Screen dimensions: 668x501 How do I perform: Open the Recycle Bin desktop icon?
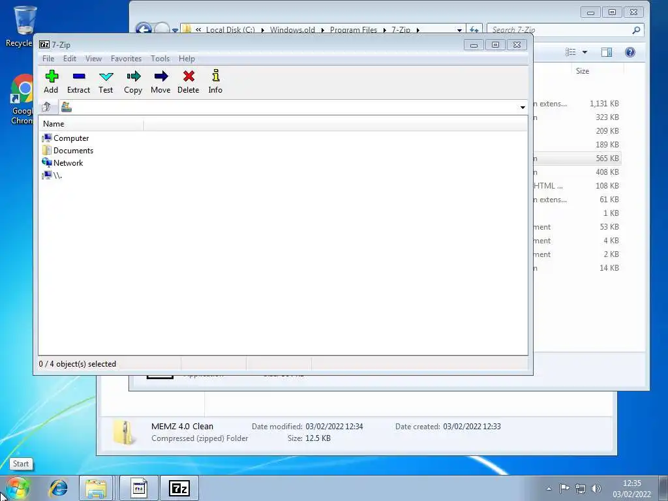pos(20,26)
